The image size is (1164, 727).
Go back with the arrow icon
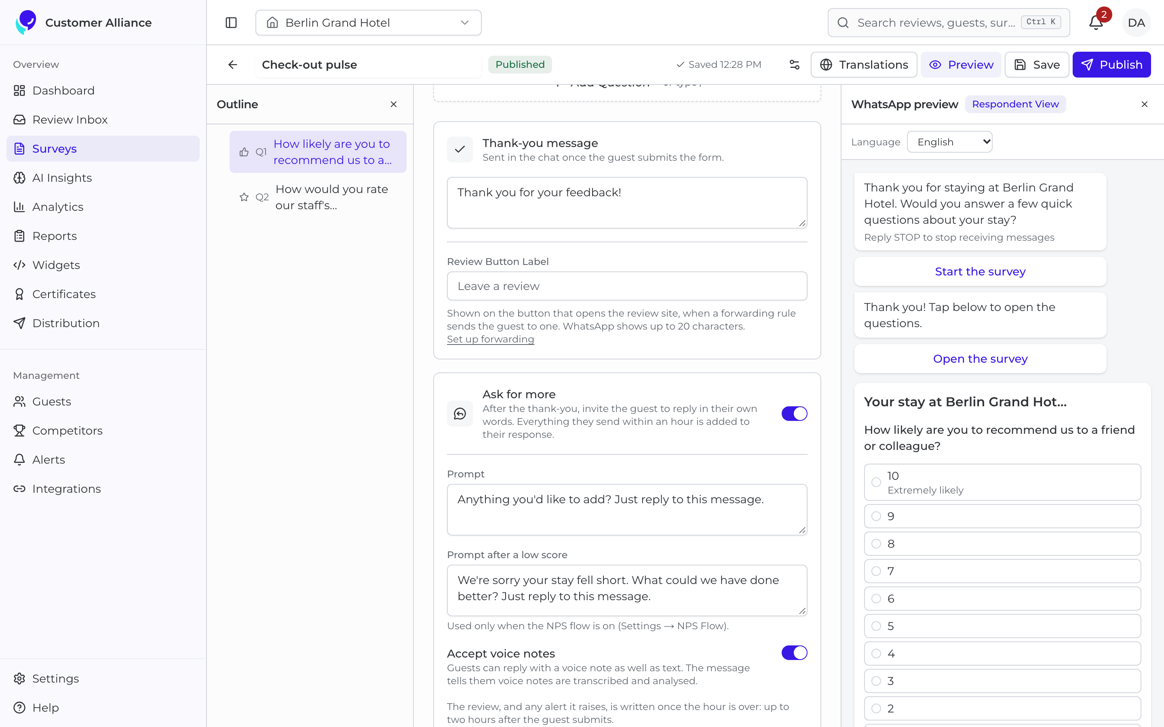click(233, 65)
